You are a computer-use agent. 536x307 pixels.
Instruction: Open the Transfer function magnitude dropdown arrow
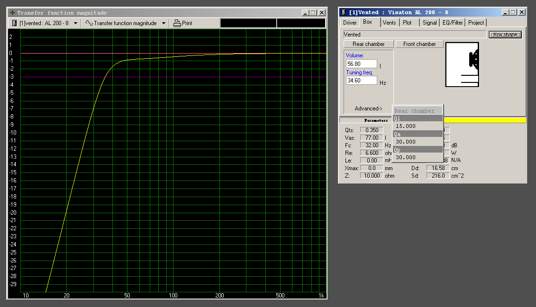164,23
